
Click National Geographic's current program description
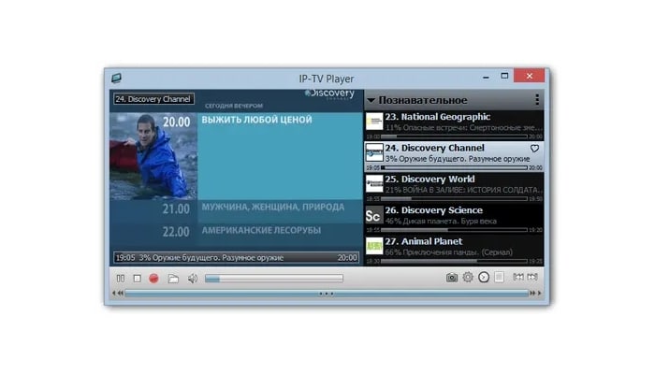[x=464, y=128]
